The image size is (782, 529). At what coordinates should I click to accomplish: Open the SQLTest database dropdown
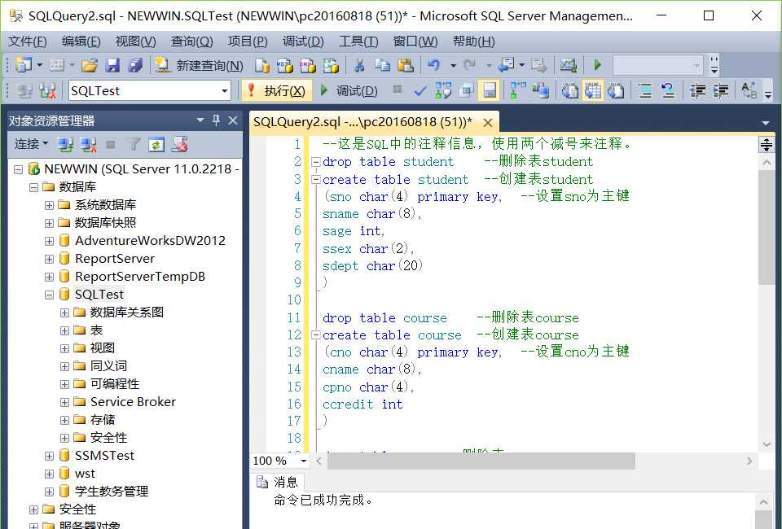pos(225,90)
